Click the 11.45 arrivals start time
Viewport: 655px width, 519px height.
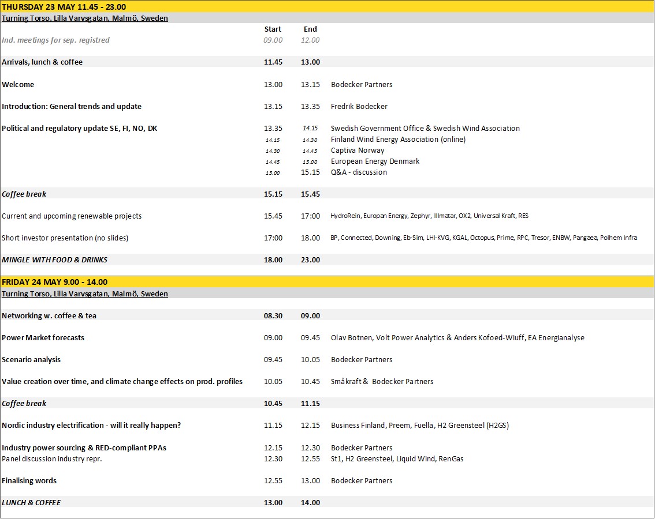click(273, 62)
